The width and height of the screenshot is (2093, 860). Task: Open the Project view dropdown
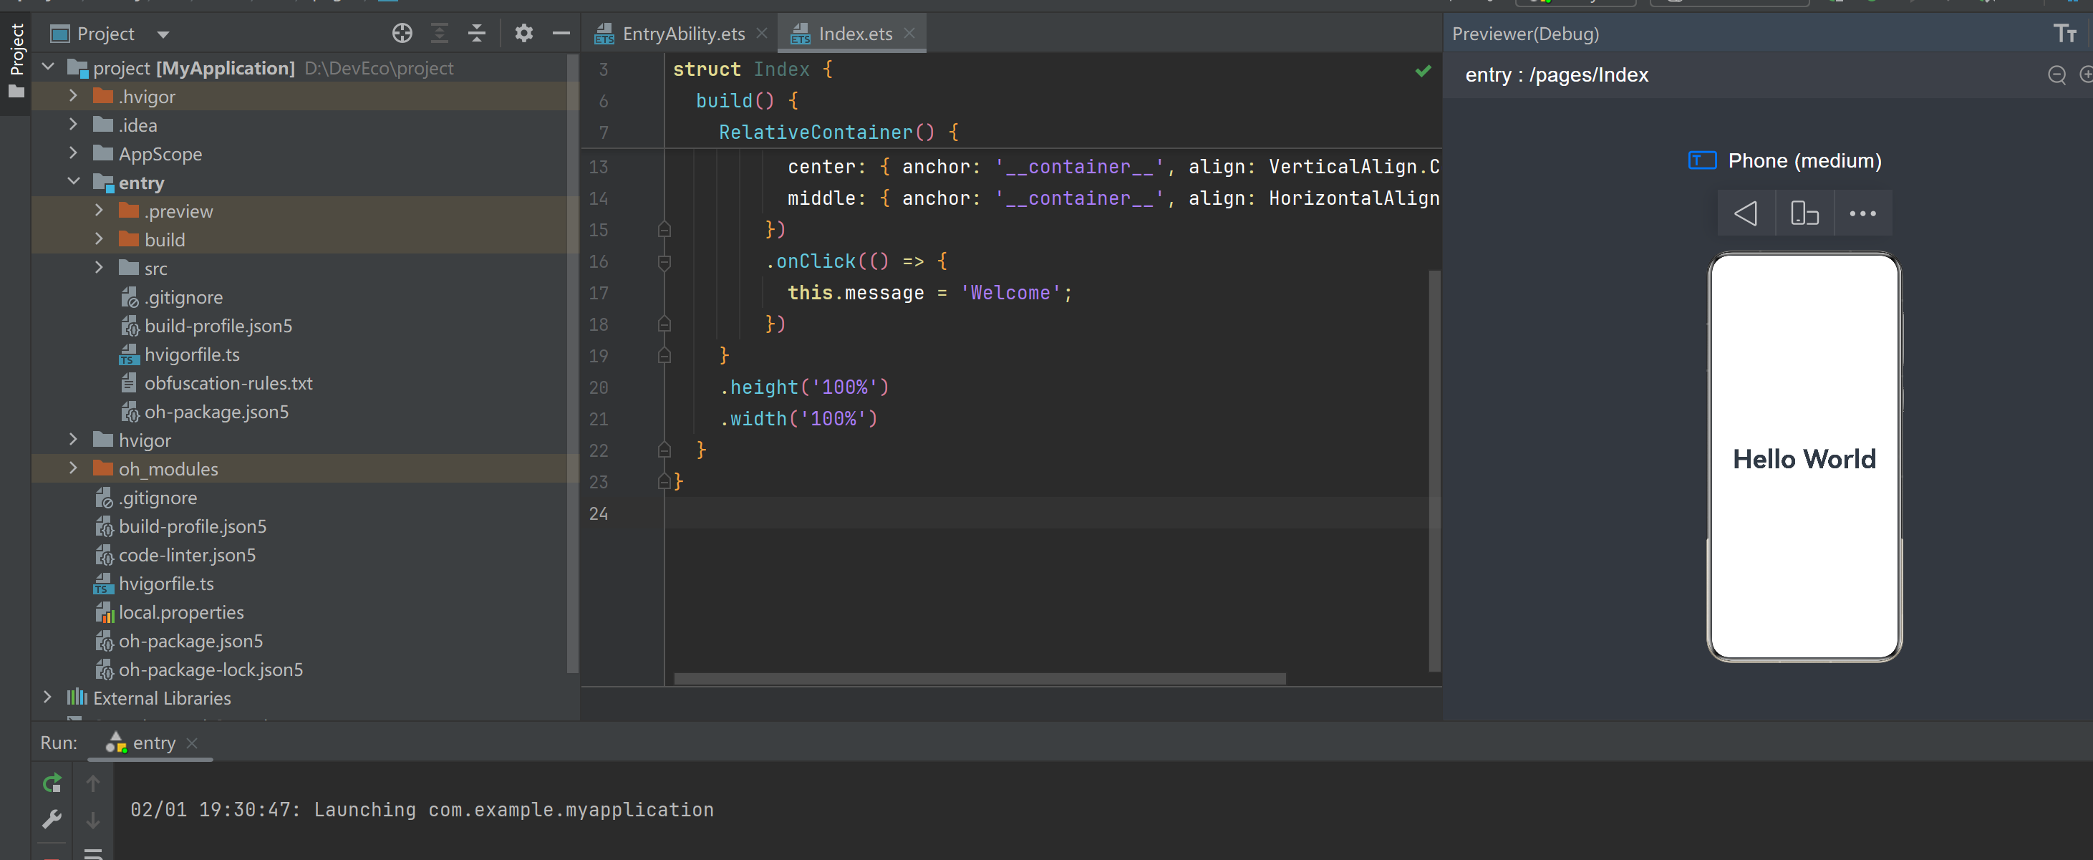163,34
